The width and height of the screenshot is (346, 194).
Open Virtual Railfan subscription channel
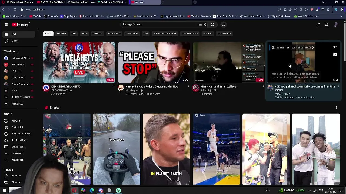19,78
